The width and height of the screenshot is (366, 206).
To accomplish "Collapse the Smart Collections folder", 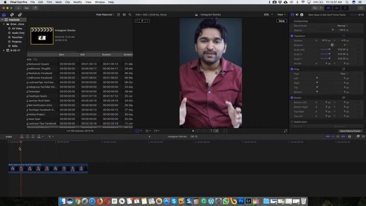I will click(4, 24).
